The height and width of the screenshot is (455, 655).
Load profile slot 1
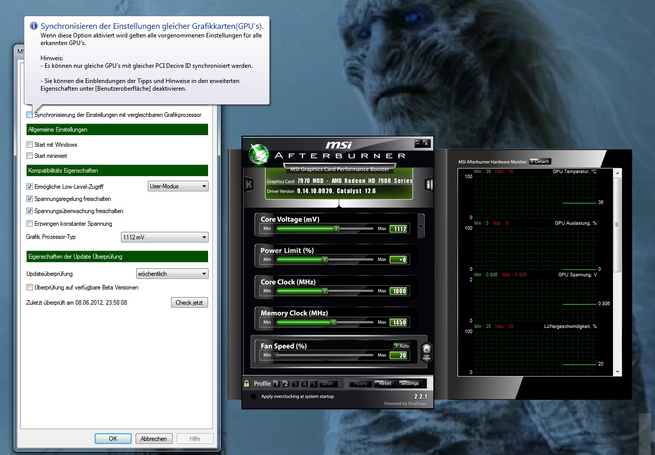click(x=276, y=384)
